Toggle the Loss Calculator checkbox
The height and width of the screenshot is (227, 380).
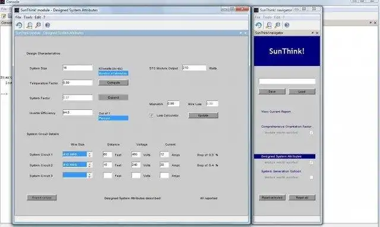(x=151, y=116)
